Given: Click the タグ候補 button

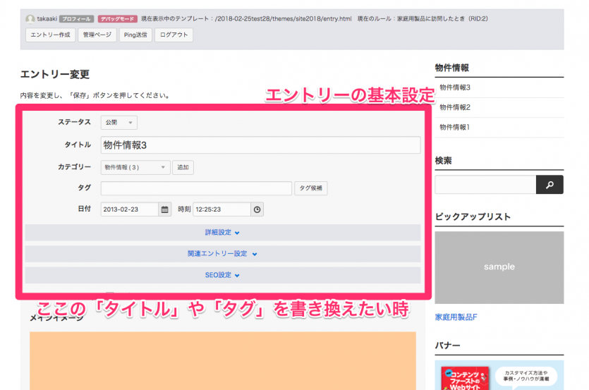Looking at the screenshot, I should (x=310, y=188).
